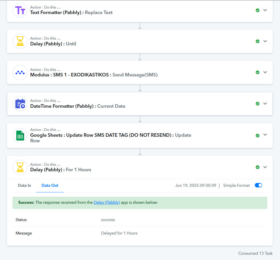Open the Delay (Pabbly) link
Image resolution: width=280 pixels, height=260 pixels.
click(x=107, y=202)
